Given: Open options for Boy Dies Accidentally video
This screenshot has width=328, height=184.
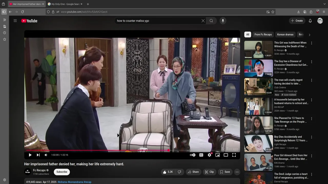Looking at the screenshot, I should pos(312,137).
